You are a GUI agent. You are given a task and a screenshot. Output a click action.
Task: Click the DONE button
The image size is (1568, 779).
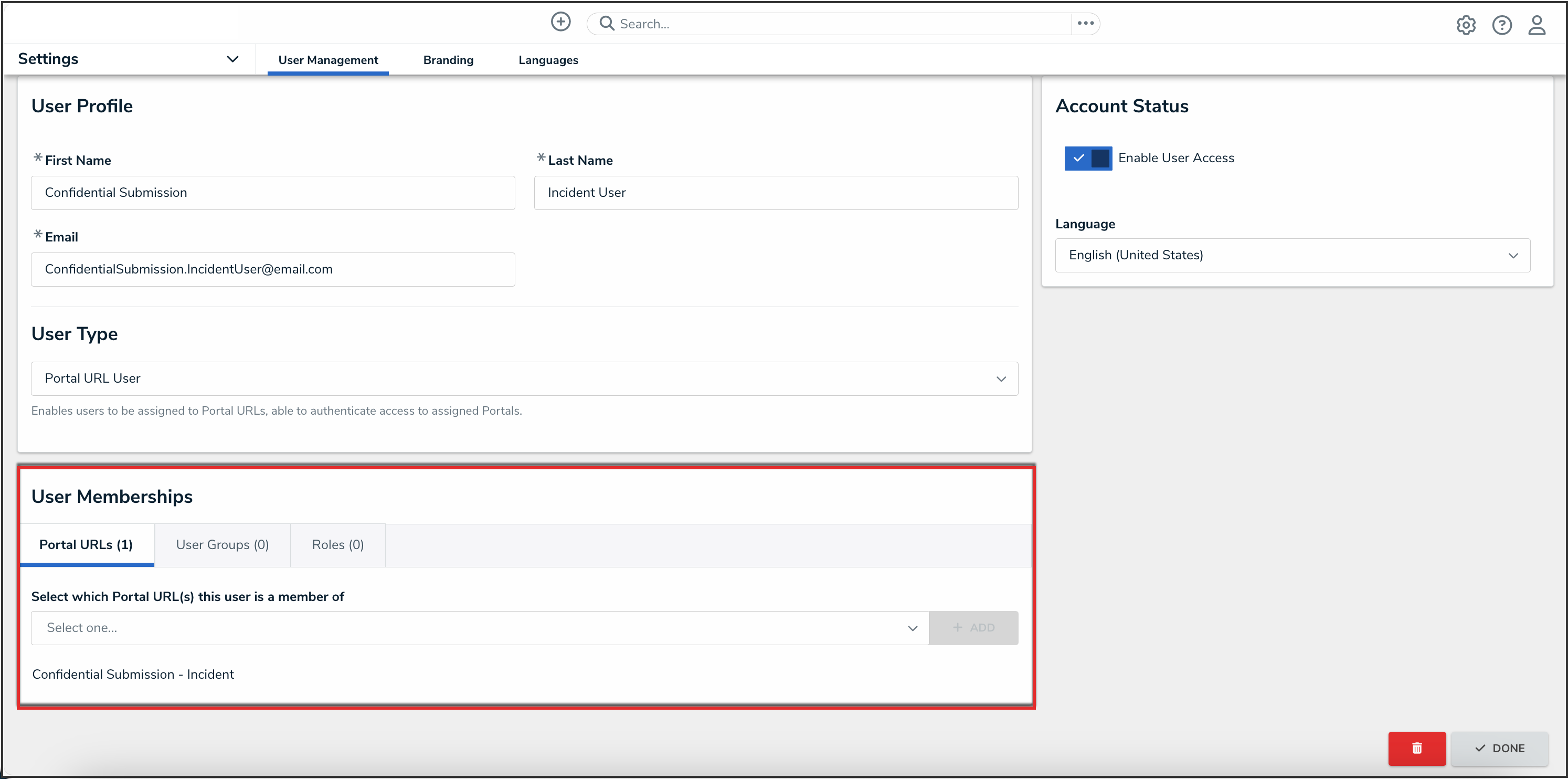coord(1499,748)
